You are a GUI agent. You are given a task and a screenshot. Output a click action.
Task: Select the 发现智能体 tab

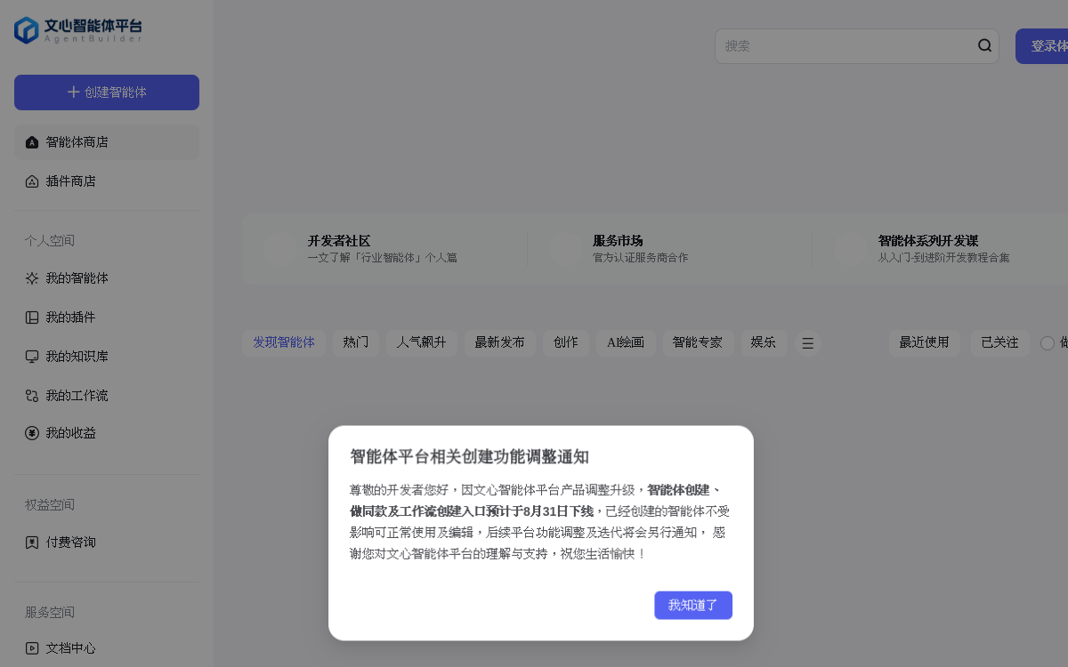pyautogui.click(x=284, y=342)
